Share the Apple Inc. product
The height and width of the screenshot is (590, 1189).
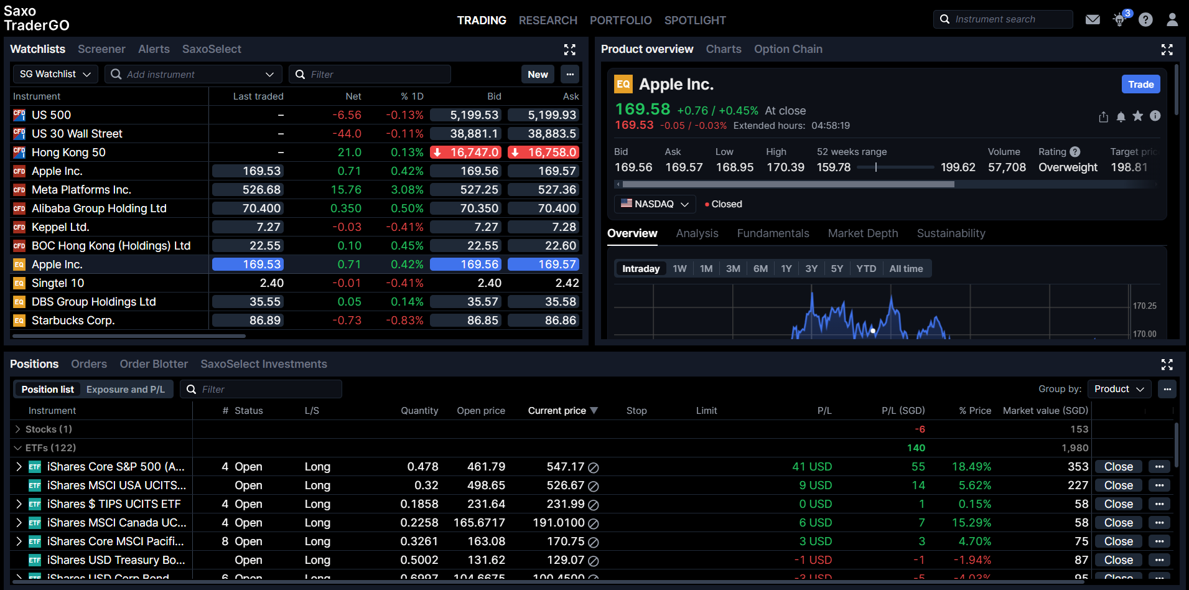(1104, 116)
